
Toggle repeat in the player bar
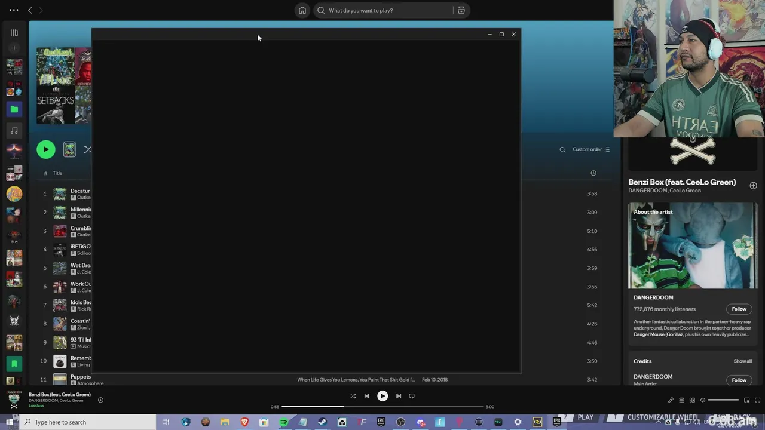coord(412,396)
